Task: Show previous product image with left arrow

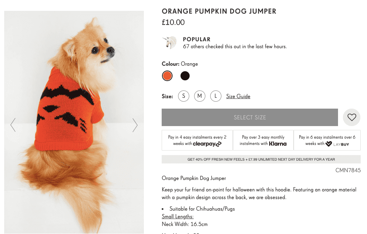Action: [13, 125]
